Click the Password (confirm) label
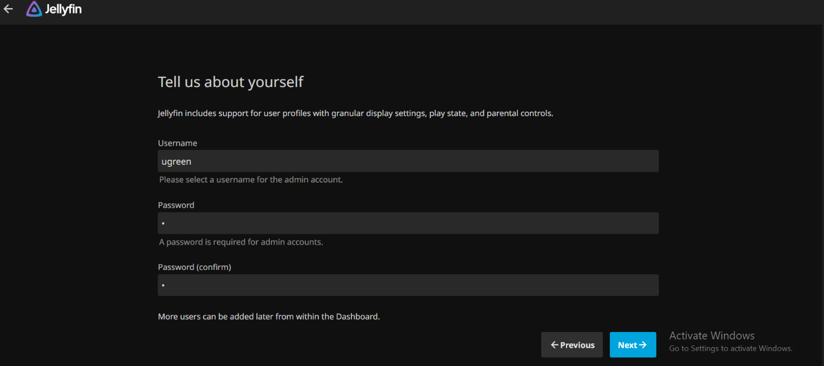 tap(194, 267)
